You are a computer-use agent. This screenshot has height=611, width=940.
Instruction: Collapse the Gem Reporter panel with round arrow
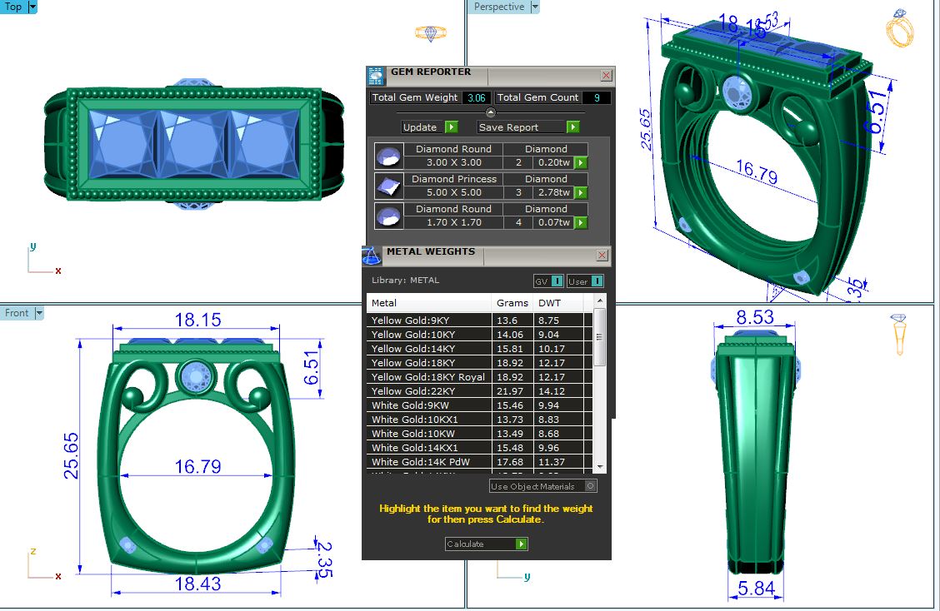click(x=491, y=112)
